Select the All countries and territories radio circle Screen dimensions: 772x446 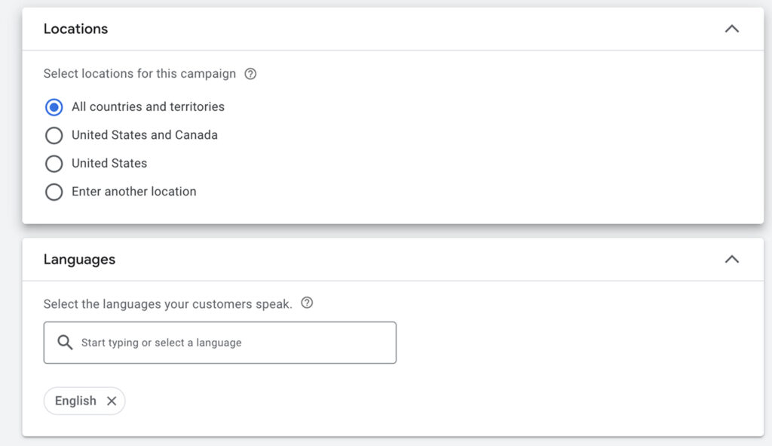(x=54, y=107)
